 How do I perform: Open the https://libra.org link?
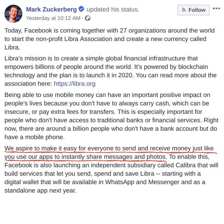tap(75, 84)
